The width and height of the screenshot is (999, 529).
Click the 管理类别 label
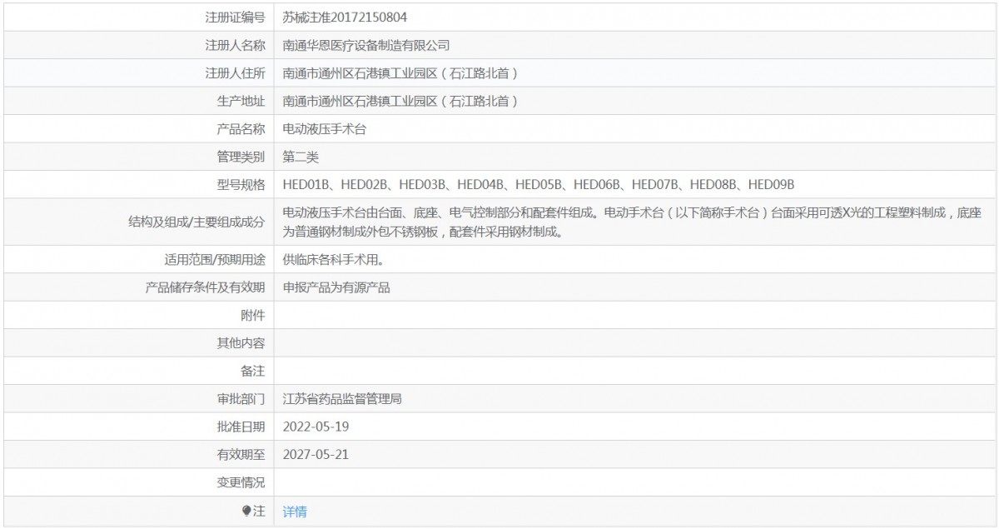241,157
